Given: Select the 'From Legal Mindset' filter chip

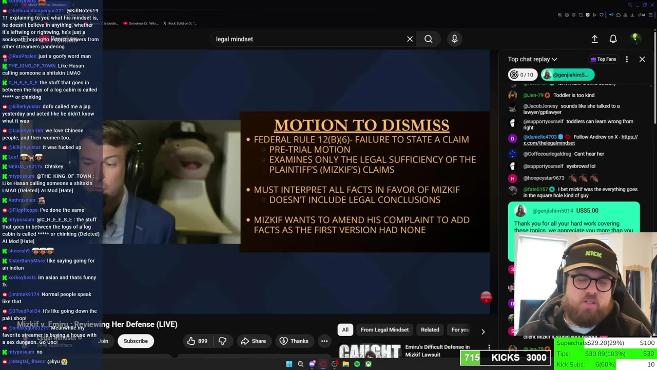Looking at the screenshot, I should point(384,330).
